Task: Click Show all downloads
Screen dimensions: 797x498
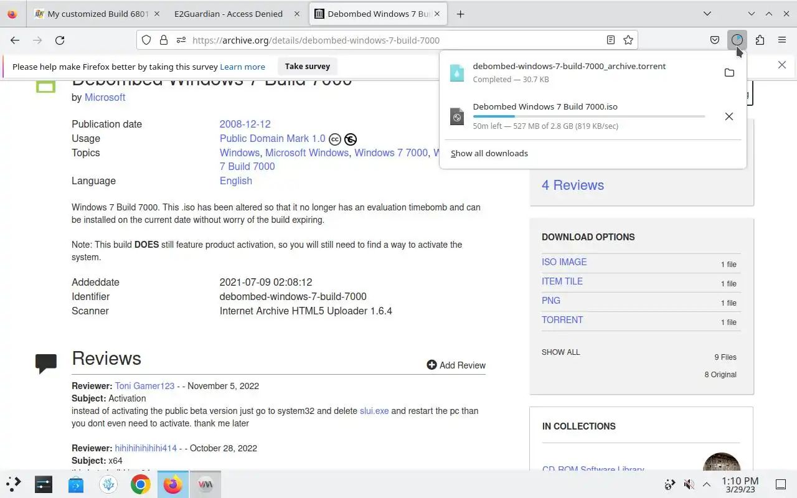Action: [x=489, y=153]
